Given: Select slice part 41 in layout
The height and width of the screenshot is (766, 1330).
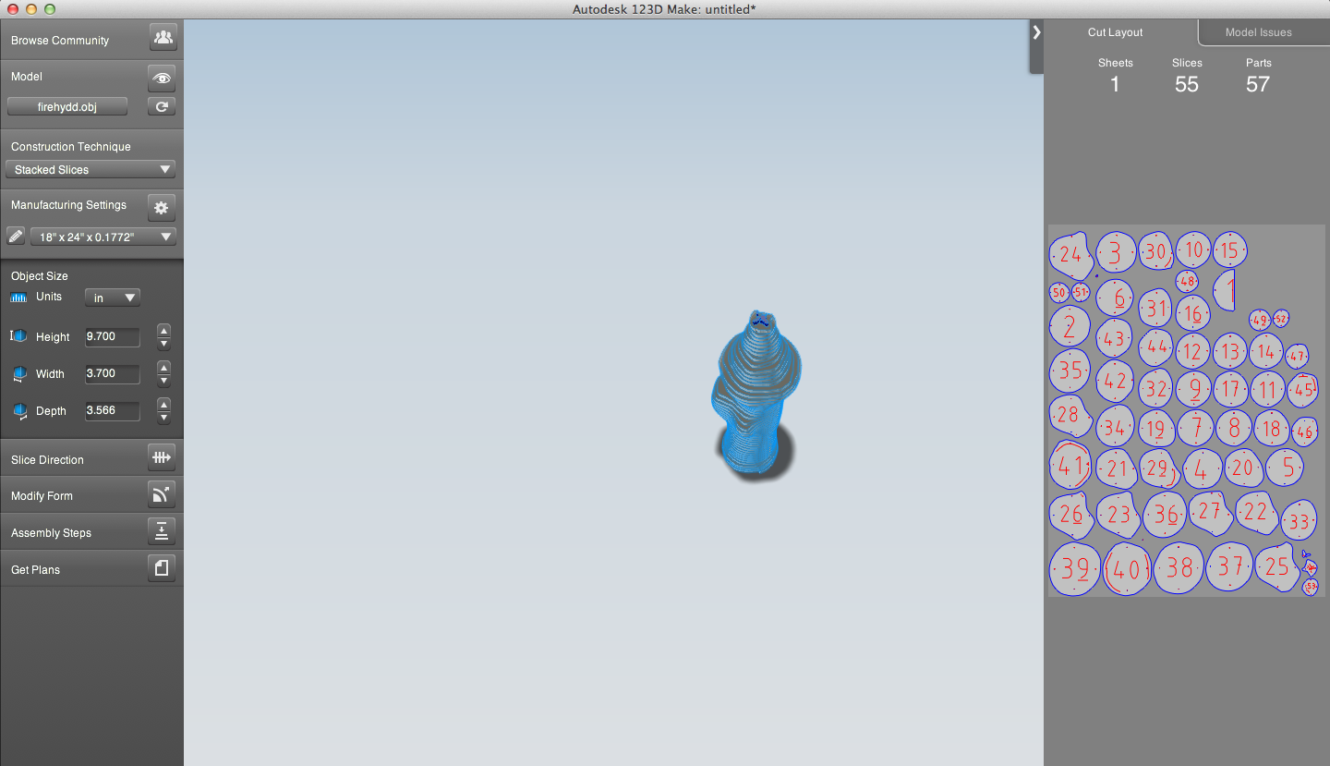Looking at the screenshot, I should [x=1070, y=464].
